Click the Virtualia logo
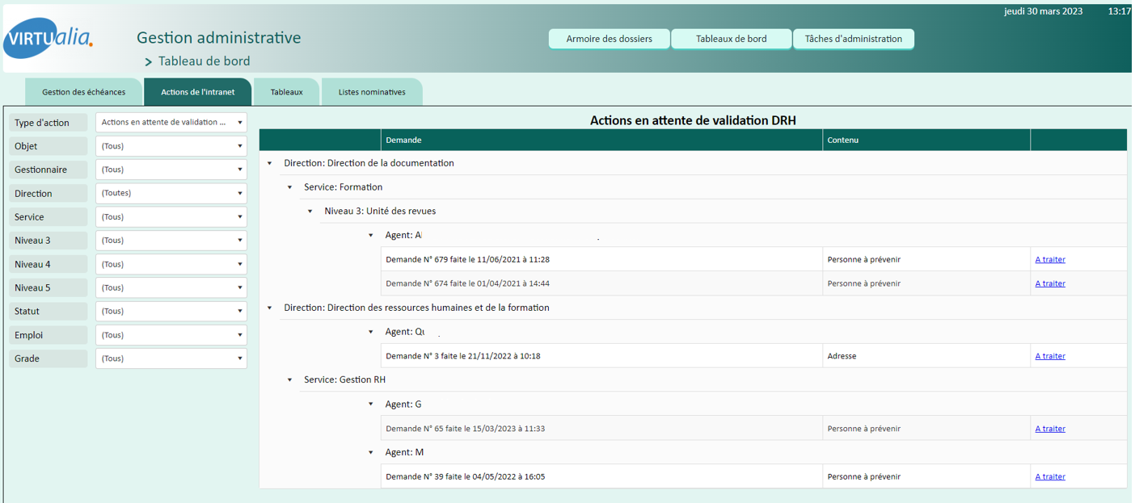 49,38
